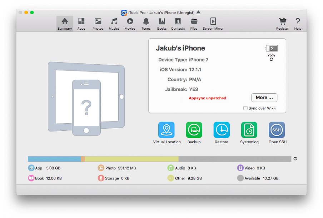The width and height of the screenshot is (323, 218).
Task: Click the orange Photo storage segment
Action: pos(83,159)
